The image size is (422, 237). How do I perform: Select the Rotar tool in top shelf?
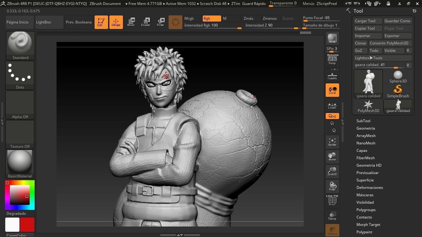click(x=161, y=22)
